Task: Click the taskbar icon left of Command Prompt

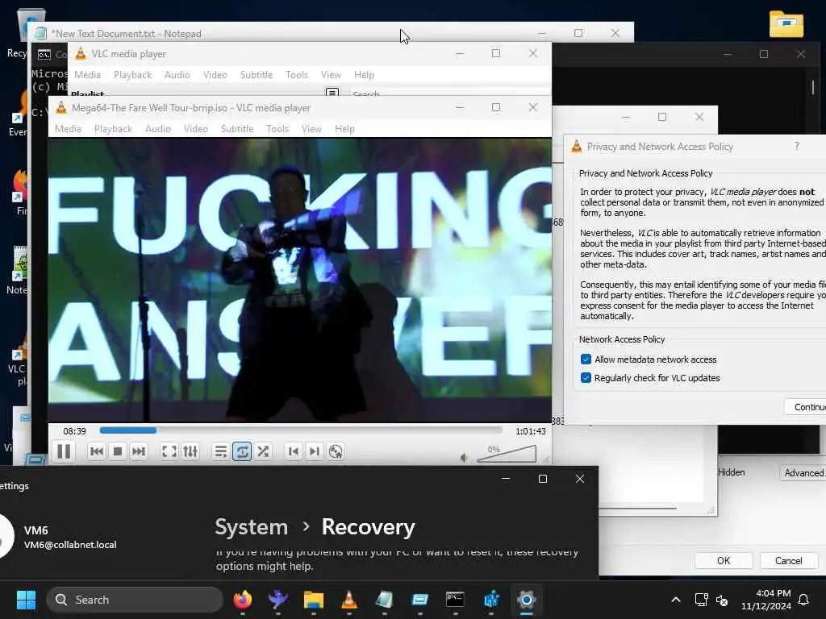Action: coord(419,600)
